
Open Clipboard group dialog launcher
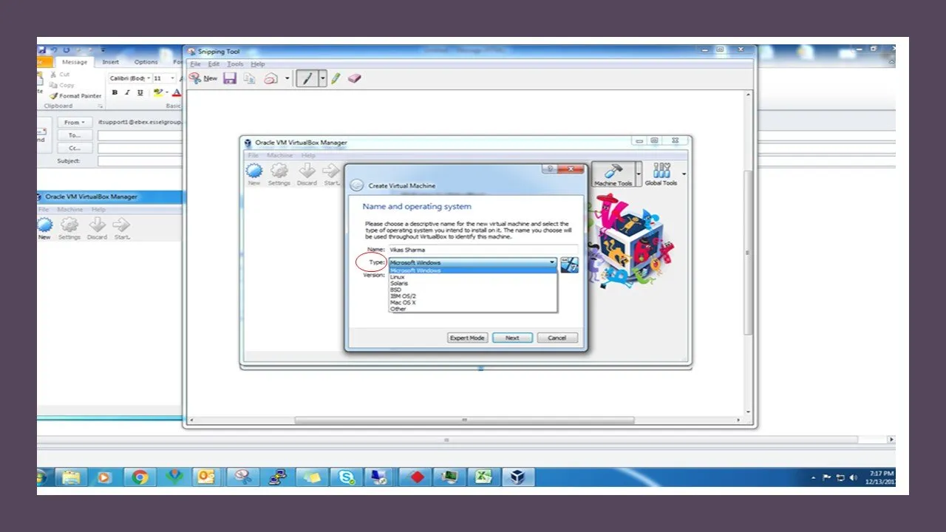[x=101, y=106]
